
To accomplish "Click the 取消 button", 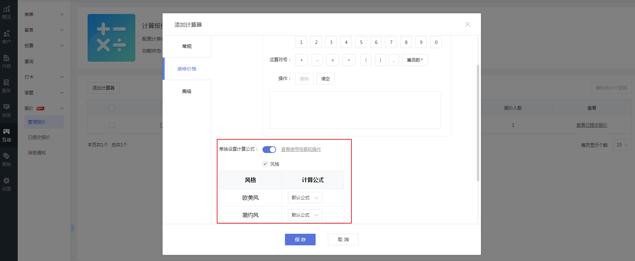I will 343,240.
